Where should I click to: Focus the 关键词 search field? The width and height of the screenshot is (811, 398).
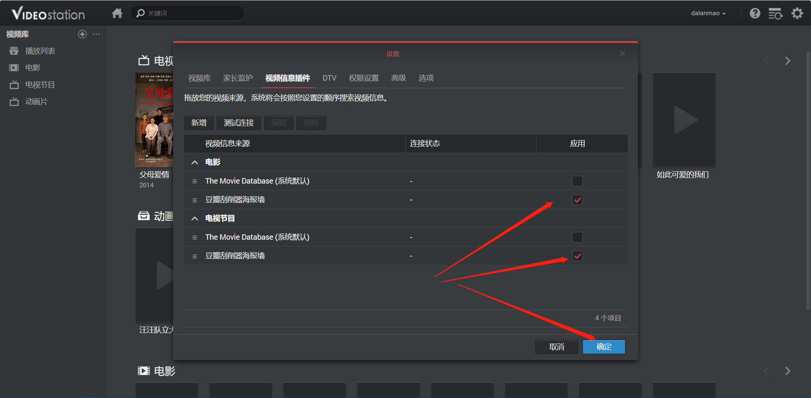(x=188, y=14)
